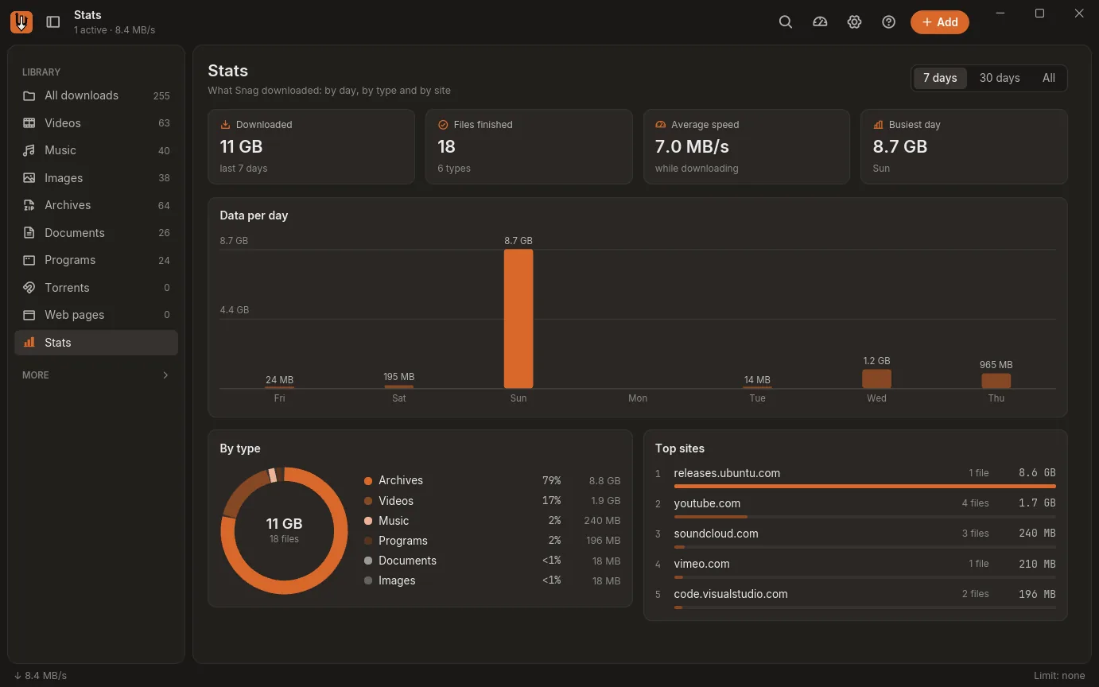Select the Wed 1.2 GB bar
1099x687 pixels.
point(877,379)
